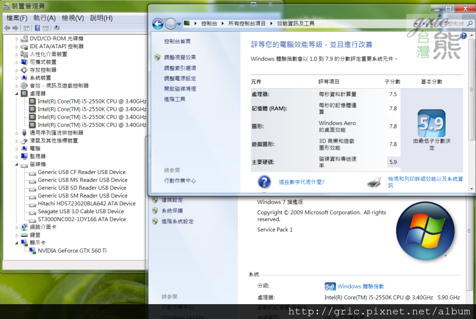Click the 滑鼠及其他指標裝置 icon
This screenshot has height=319, width=476.
tap(24, 141)
